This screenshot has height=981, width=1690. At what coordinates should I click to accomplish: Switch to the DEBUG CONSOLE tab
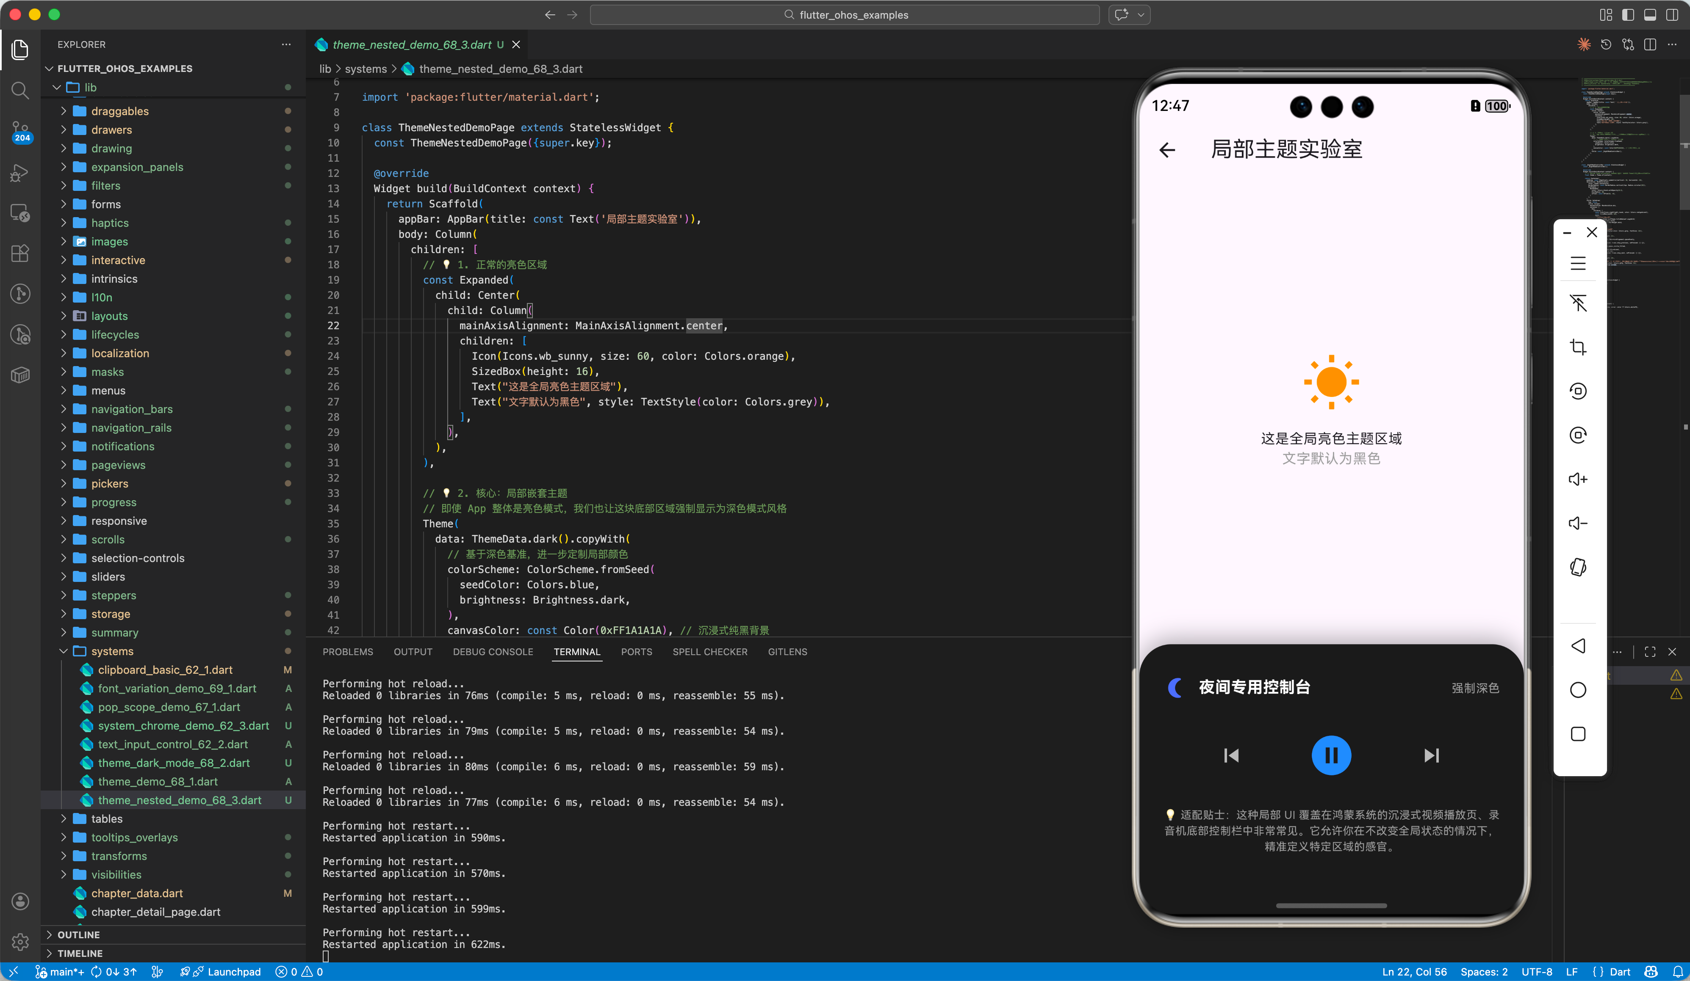(x=492, y=651)
